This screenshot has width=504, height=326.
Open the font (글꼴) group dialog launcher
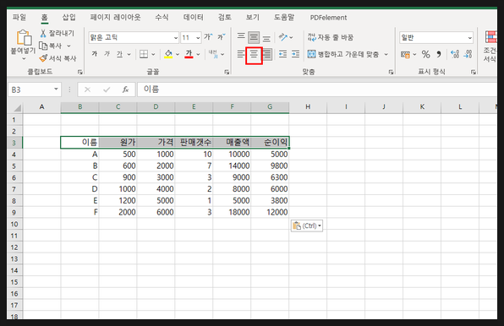pyautogui.click(x=227, y=72)
